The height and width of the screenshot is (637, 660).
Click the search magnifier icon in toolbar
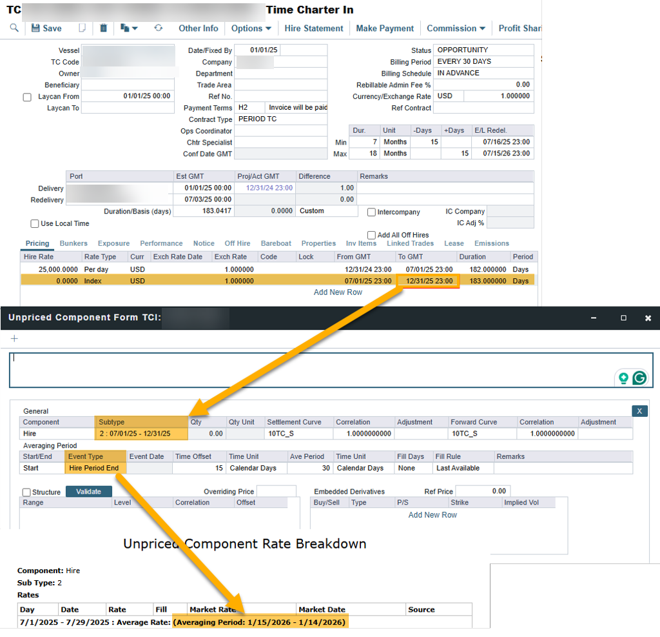14,28
